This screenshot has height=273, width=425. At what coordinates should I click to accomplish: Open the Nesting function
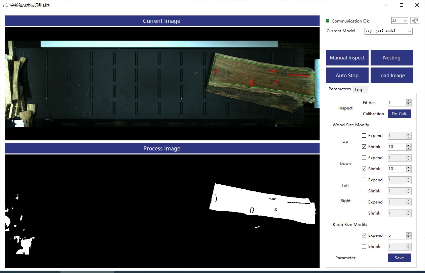[392, 58]
